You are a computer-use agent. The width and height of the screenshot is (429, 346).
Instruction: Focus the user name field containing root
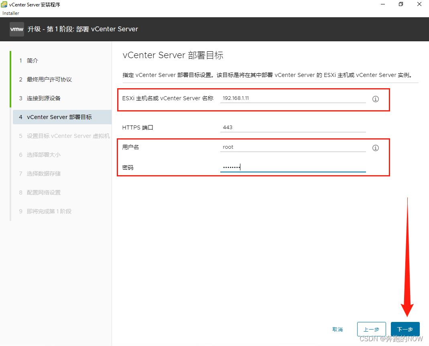tap(293, 147)
